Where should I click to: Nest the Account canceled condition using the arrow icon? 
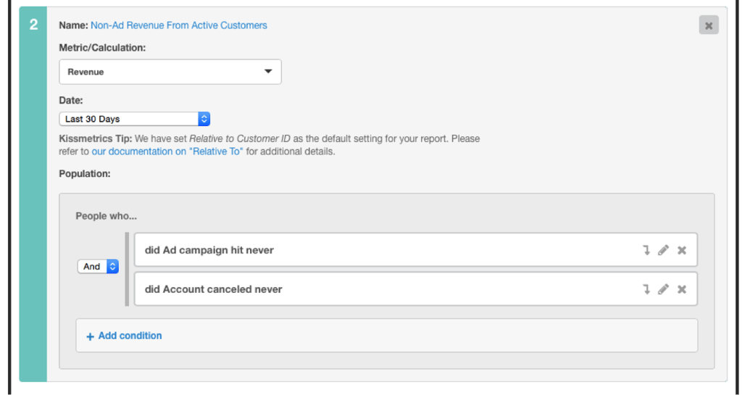click(x=646, y=289)
